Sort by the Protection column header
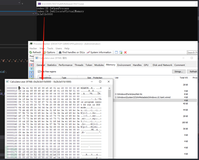The width and height of the screenshot is (199, 160). [x=103, y=78]
